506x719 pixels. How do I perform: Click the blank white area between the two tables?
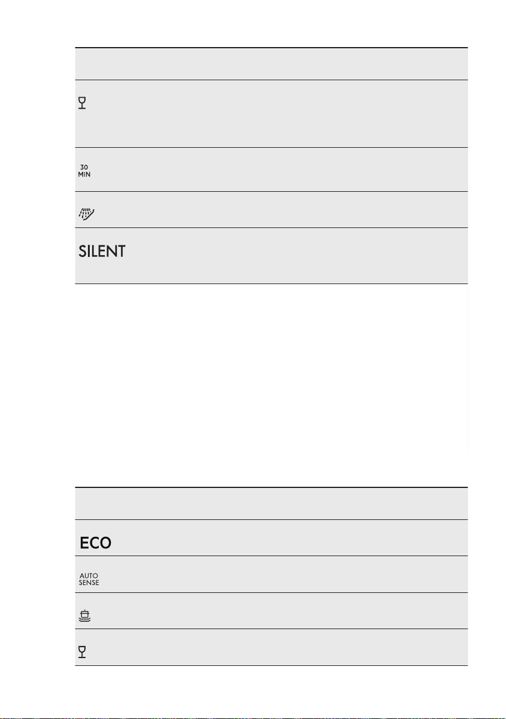click(271, 385)
